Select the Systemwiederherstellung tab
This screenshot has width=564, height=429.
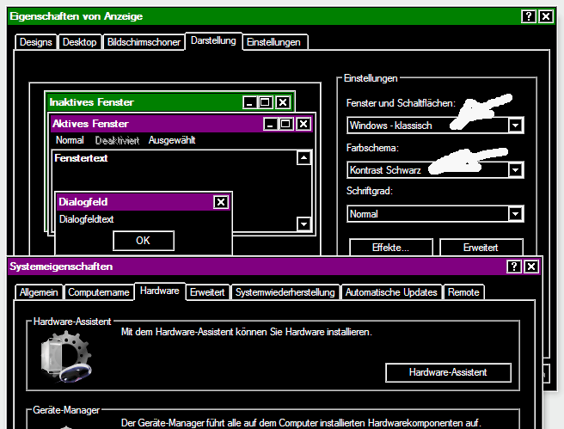point(285,292)
